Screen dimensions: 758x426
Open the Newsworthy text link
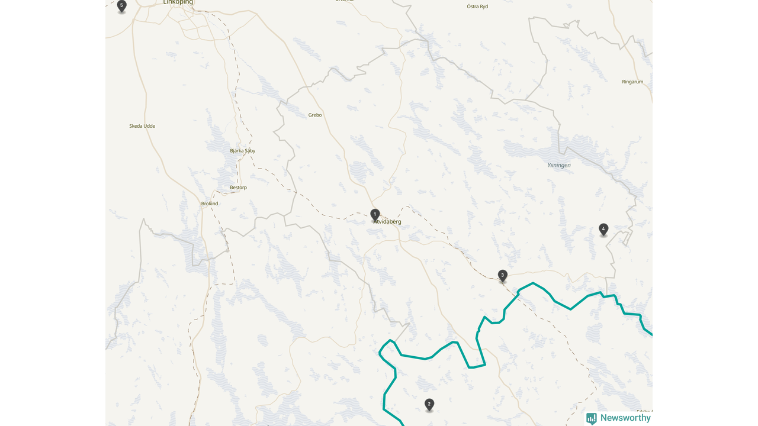coord(625,418)
